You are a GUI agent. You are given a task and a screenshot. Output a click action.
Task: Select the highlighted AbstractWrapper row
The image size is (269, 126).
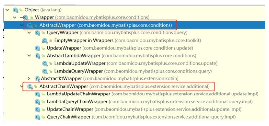pos(134,25)
